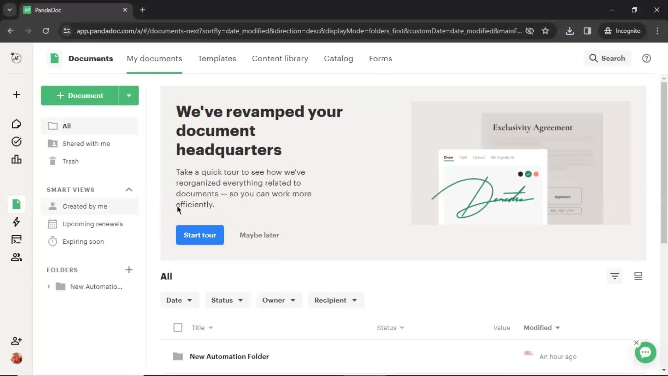Open the Status filter dropdown
The width and height of the screenshot is (668, 376).
pos(226,300)
